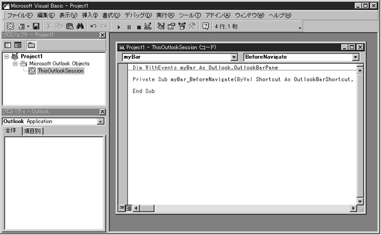381x235 pixels.
Task: Open the 挿入(I) menu
Action: pyautogui.click(x=90, y=15)
